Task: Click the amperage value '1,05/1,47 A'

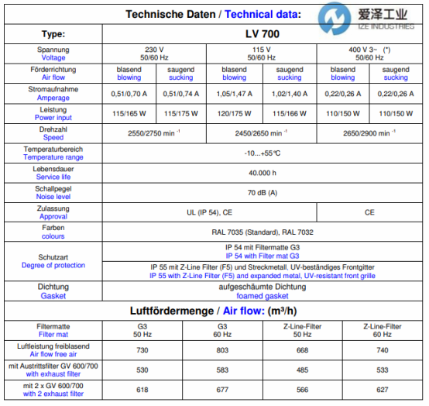Action: point(234,94)
